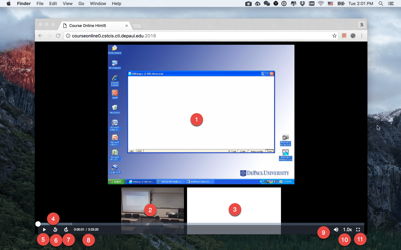
Task: Click the main screen-capture video area
Action: (201, 114)
